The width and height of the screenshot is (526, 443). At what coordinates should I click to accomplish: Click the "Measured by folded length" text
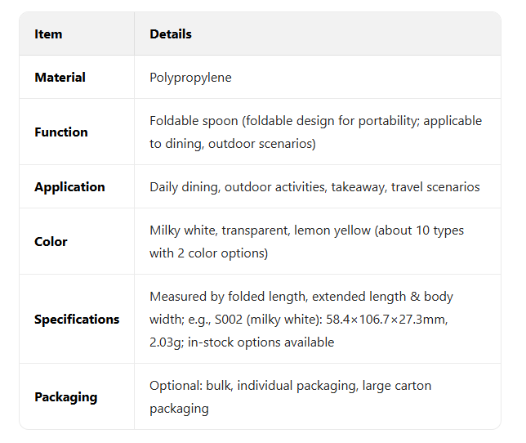[x=227, y=297]
